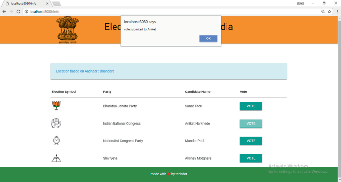The image size is (341, 182).
Task: Click the browser back arrow
Action: 4,12
